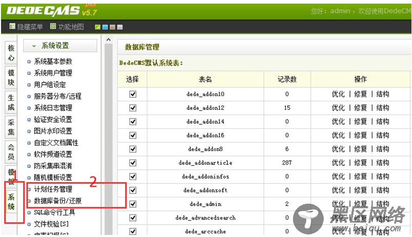412x237 pixels.
Task: Click 结构 for dede_addon14
Action: [x=383, y=122]
